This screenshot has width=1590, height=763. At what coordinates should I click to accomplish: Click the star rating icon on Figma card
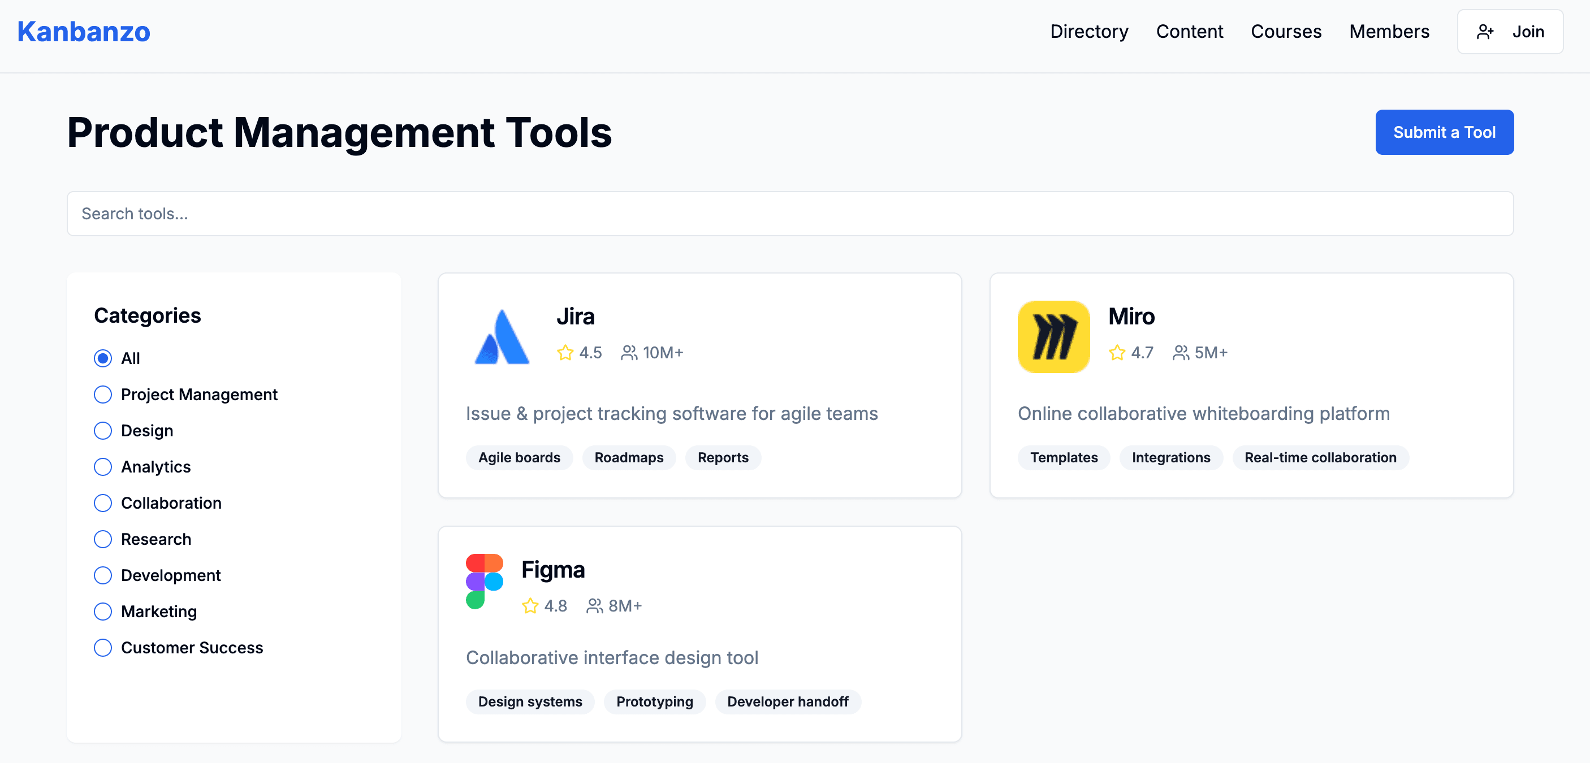(x=530, y=606)
